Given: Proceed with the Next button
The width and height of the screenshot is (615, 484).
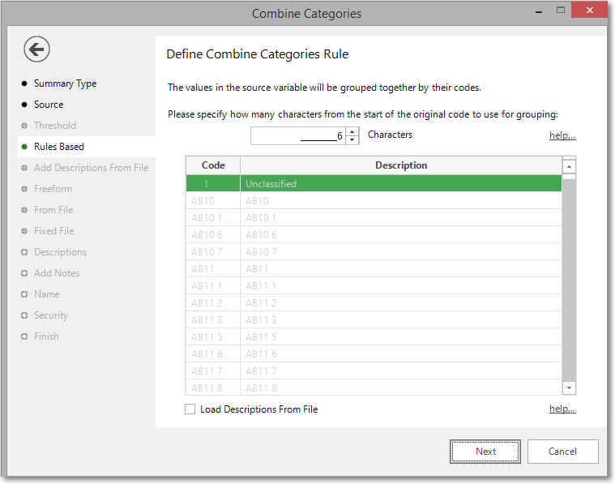Looking at the screenshot, I should tap(485, 452).
